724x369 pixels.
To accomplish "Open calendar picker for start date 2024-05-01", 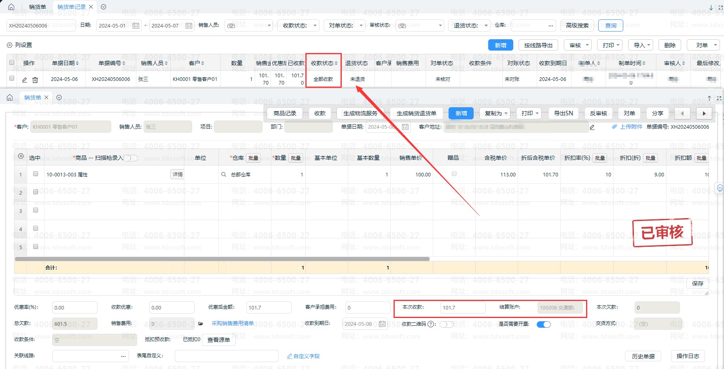I will (136, 25).
